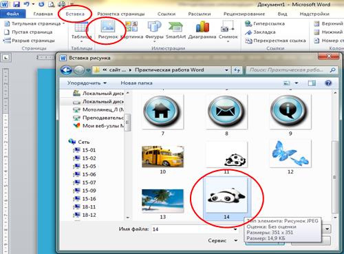
Task: Click the Снимок screenshot icon
Action: point(228,31)
